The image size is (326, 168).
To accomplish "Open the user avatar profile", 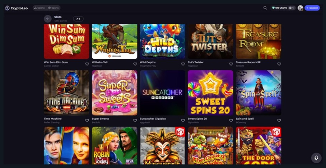I will pos(300,8).
